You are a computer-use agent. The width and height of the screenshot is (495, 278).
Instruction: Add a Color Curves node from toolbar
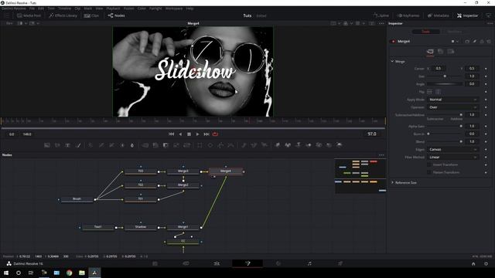click(101, 145)
